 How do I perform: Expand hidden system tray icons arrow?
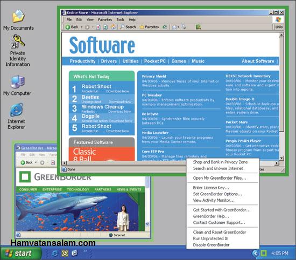tap(256, 253)
